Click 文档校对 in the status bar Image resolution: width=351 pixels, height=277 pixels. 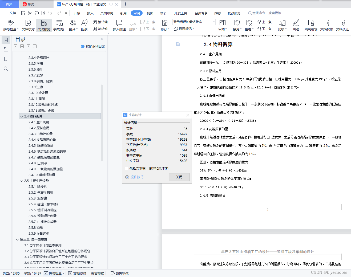(x=77, y=273)
